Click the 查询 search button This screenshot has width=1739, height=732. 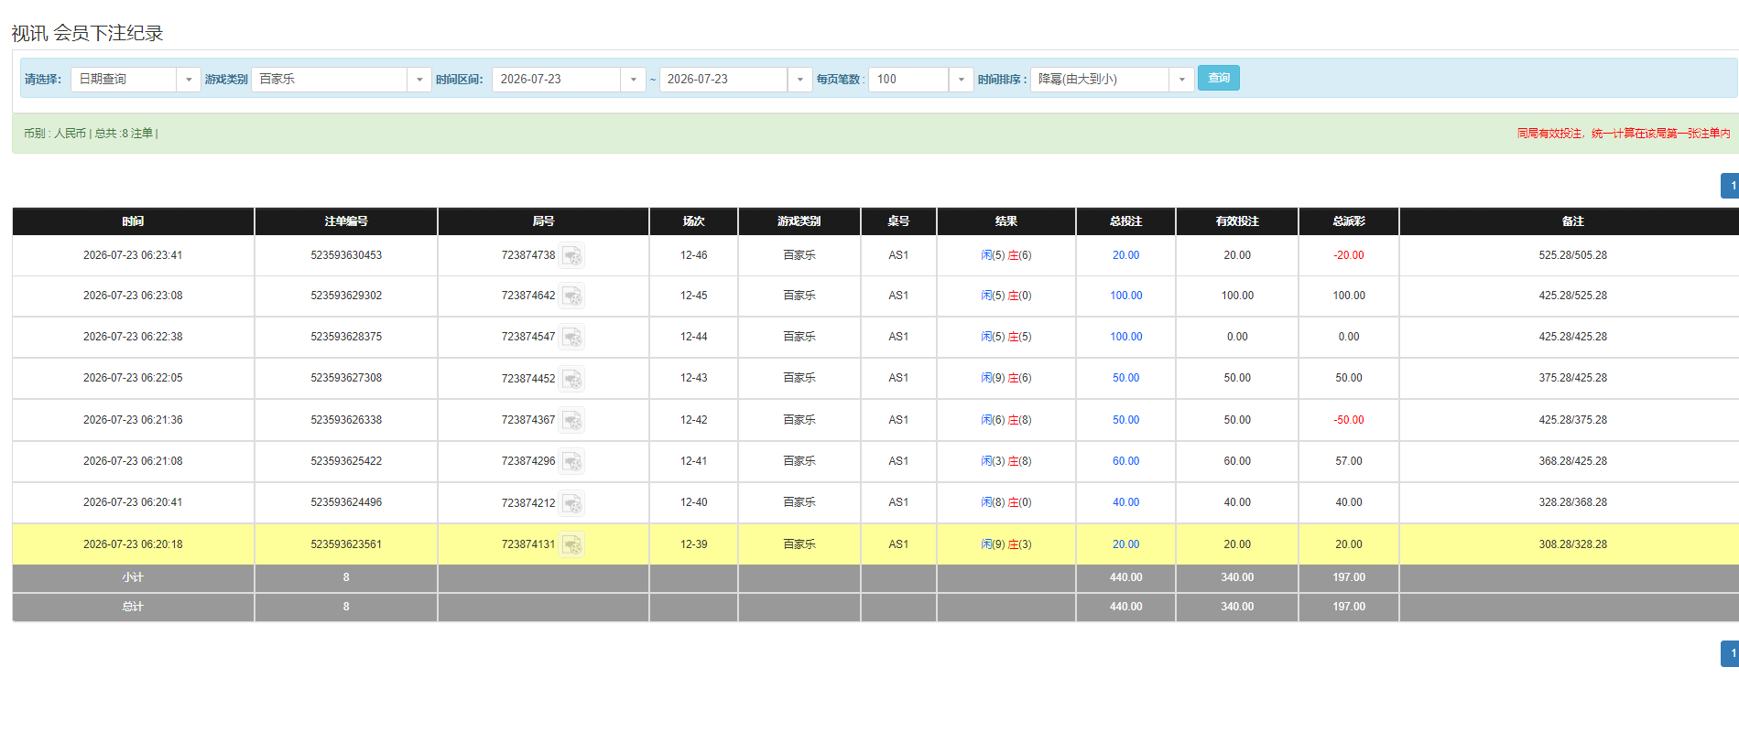(1219, 78)
